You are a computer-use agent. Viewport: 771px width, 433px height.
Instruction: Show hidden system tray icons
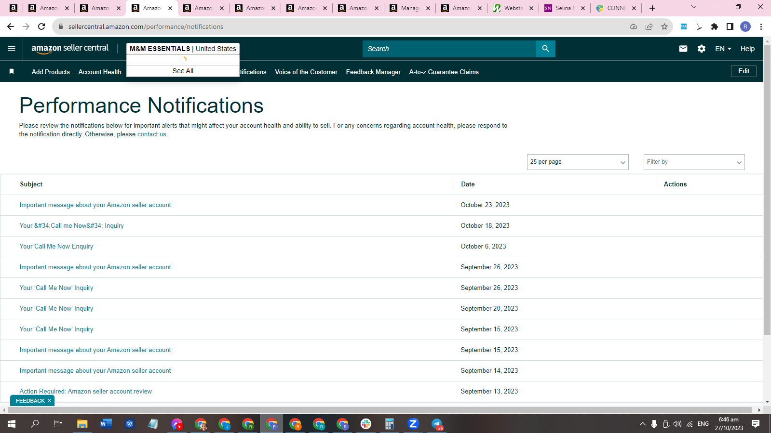click(642, 424)
